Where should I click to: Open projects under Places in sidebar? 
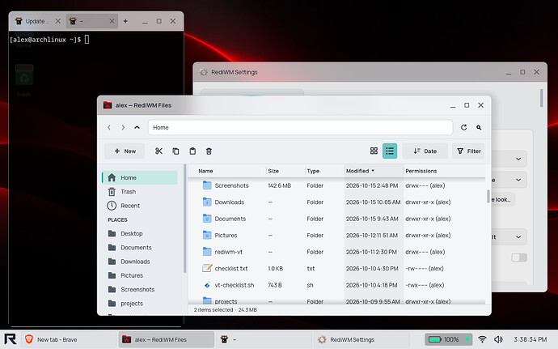(140, 304)
